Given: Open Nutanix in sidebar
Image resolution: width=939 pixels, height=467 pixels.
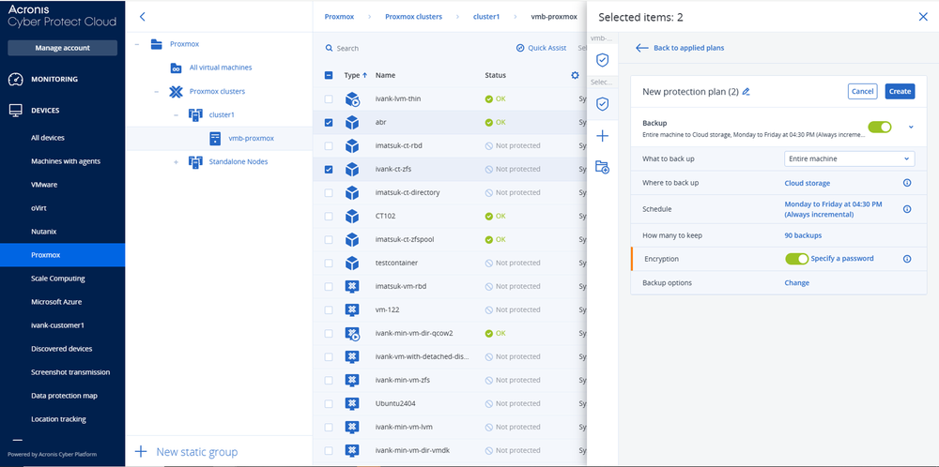Looking at the screenshot, I should click(x=44, y=232).
